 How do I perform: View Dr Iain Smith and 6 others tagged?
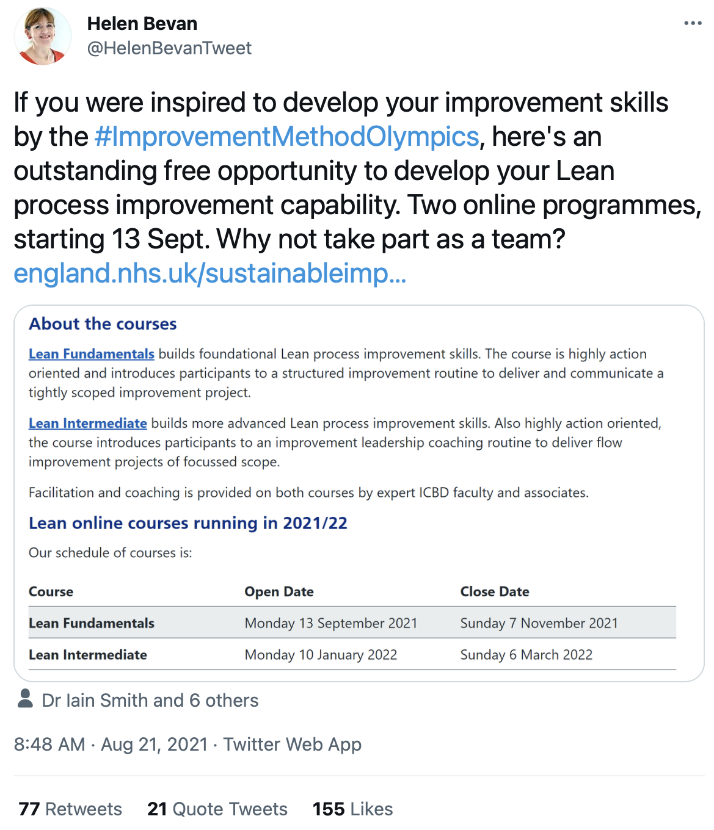[x=150, y=700]
